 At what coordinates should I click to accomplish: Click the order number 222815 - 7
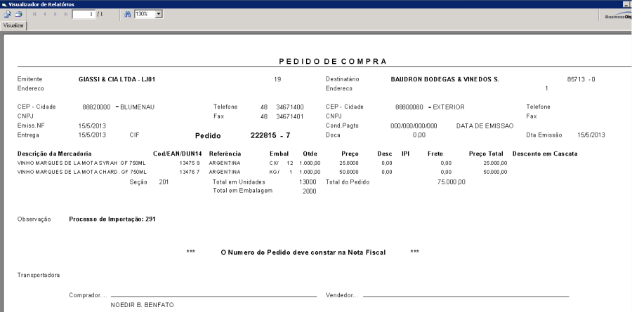click(x=270, y=135)
